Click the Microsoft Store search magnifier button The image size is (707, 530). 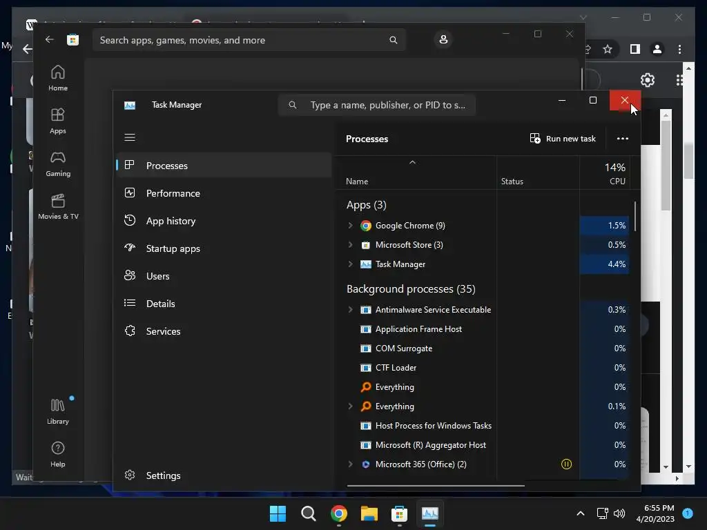pos(393,40)
